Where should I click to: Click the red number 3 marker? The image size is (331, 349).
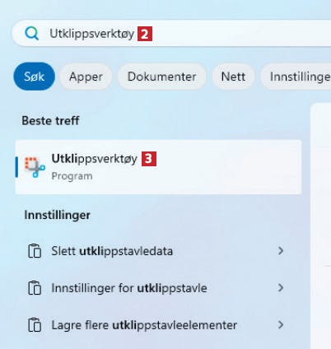click(149, 159)
